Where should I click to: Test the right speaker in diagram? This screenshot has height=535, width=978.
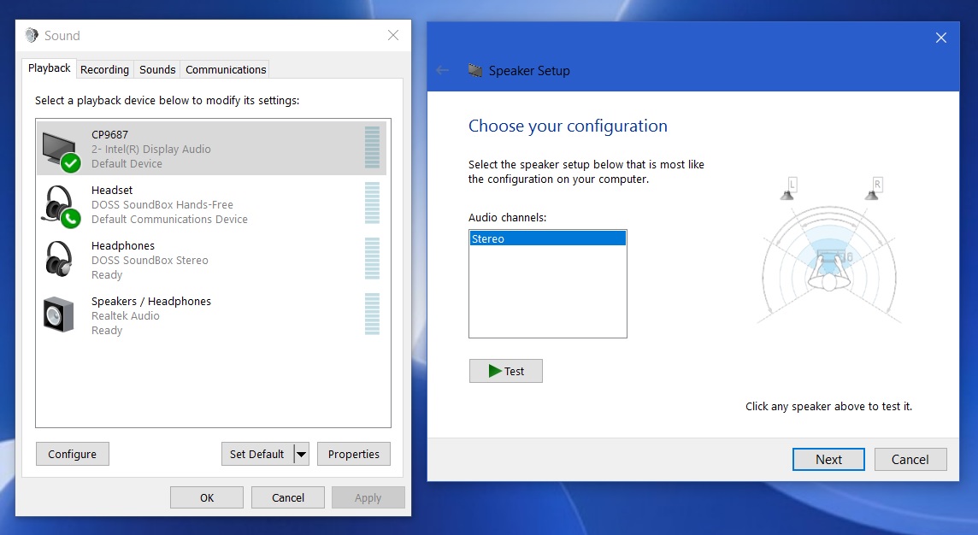pos(872,190)
